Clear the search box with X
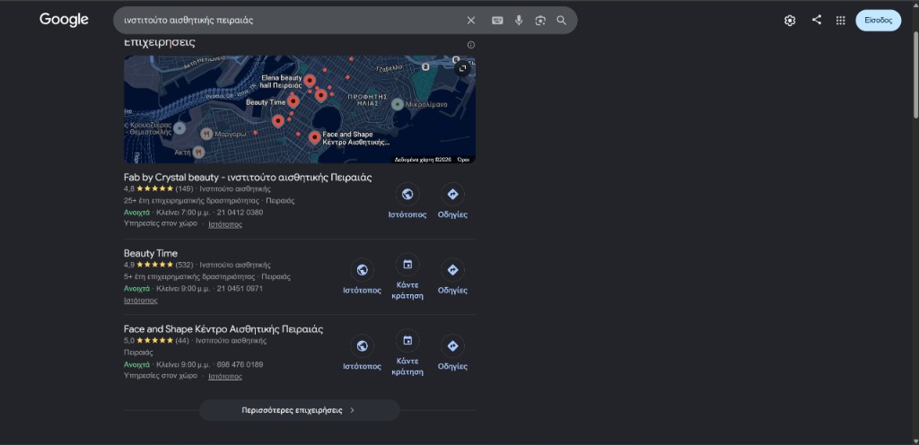 point(470,21)
